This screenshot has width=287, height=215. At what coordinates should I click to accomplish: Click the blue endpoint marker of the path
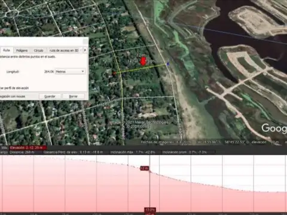168,64
